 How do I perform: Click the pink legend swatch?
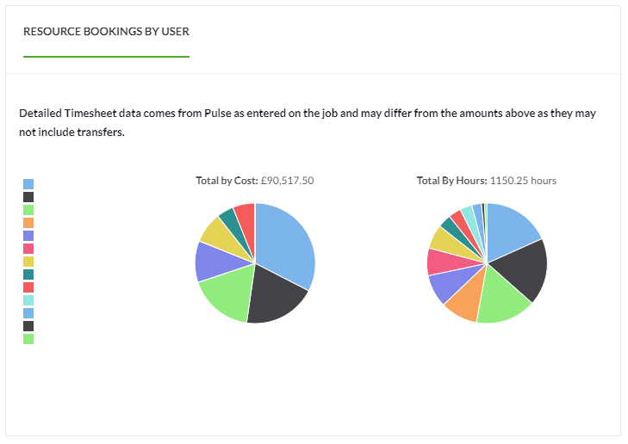pyautogui.click(x=28, y=249)
